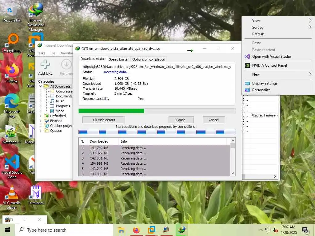The image size is (315, 236).
Task: Open the Tasks menu in IDM
Action: [41, 53]
